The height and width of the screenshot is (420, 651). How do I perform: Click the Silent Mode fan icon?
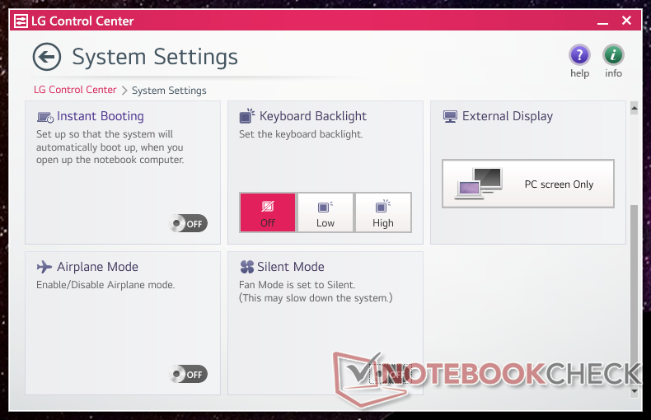pos(246,267)
